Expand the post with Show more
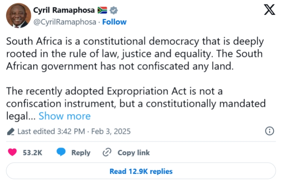This screenshot has width=282, height=181. pyautogui.click(x=65, y=116)
